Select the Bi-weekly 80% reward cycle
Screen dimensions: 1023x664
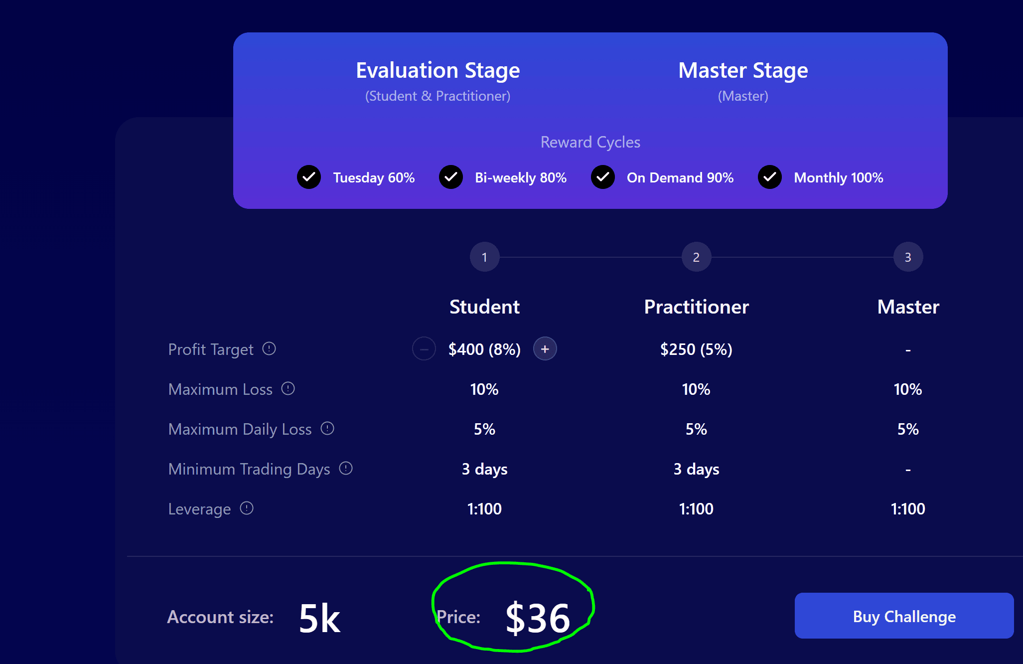(451, 177)
